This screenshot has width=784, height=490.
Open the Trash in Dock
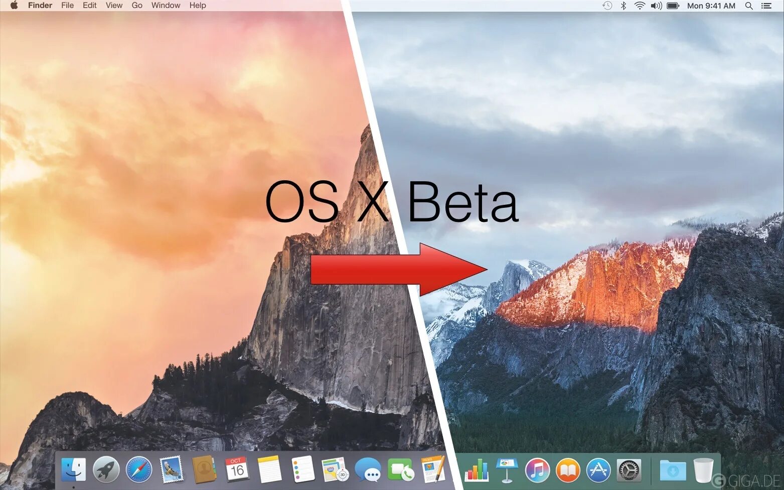coord(703,470)
